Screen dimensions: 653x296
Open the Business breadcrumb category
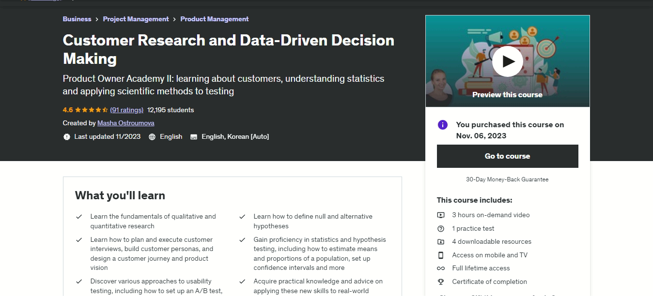77,19
